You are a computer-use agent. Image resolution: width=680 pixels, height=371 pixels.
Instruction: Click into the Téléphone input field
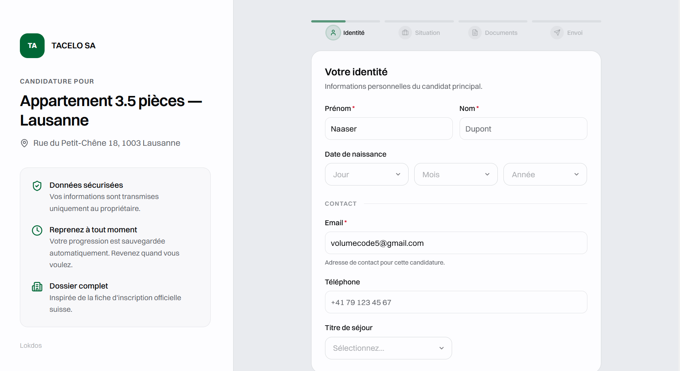pyautogui.click(x=455, y=302)
